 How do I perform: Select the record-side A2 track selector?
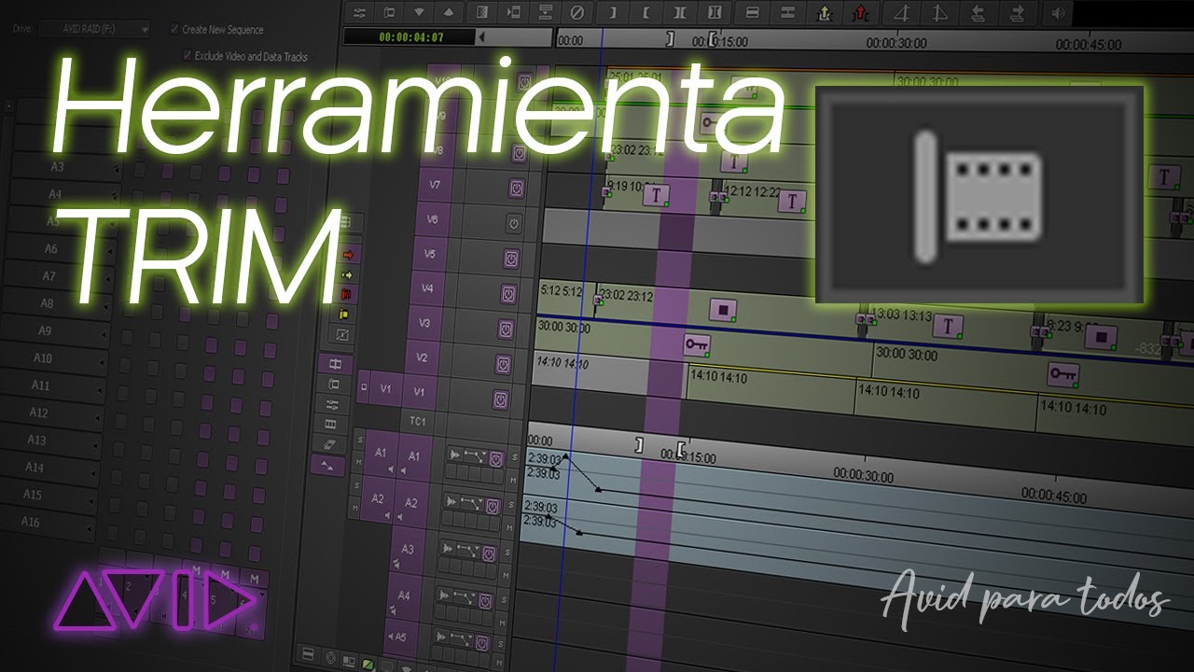point(410,502)
